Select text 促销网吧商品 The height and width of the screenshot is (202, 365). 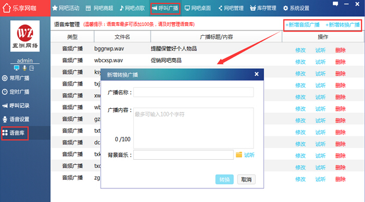[x=166, y=61]
